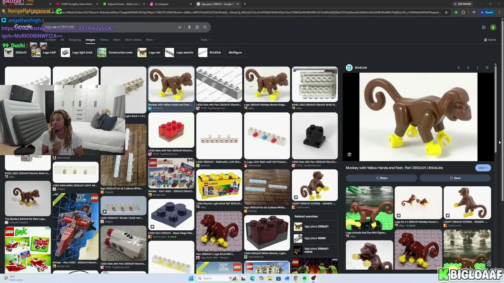504x283 pixels.
Task: Open 'Monkey with Yellow Hands and Feet' title link
Action: (394, 168)
